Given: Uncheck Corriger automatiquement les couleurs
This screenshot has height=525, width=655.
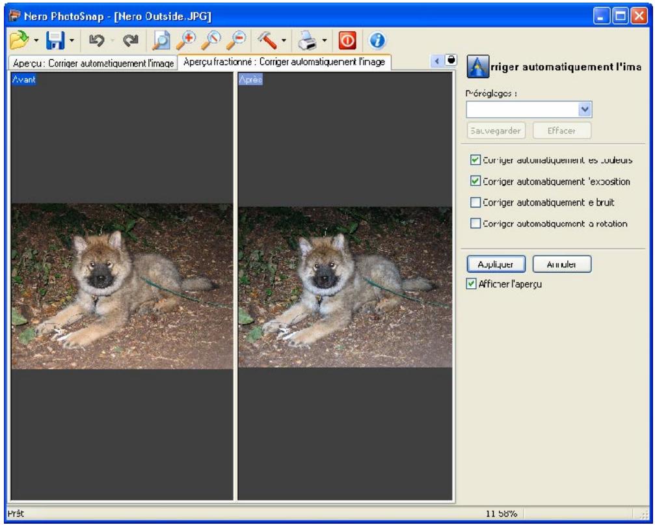Looking at the screenshot, I should click(475, 160).
